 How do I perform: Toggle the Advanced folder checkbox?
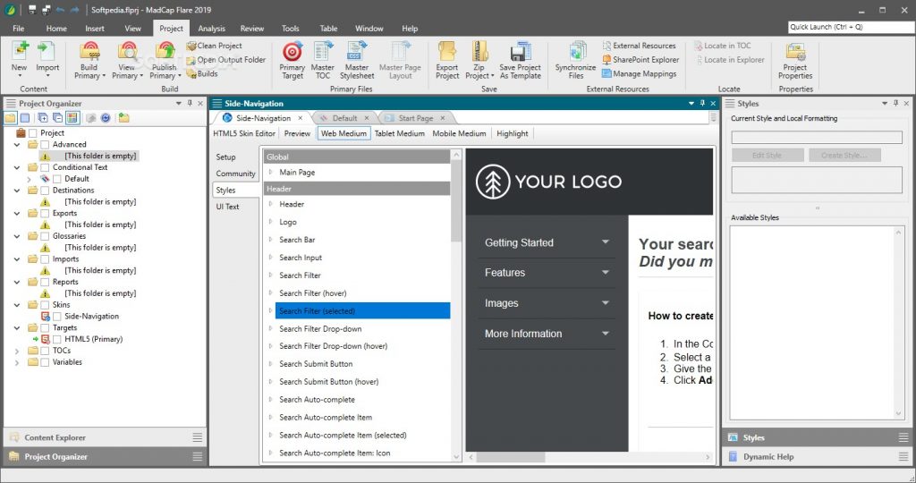point(45,145)
